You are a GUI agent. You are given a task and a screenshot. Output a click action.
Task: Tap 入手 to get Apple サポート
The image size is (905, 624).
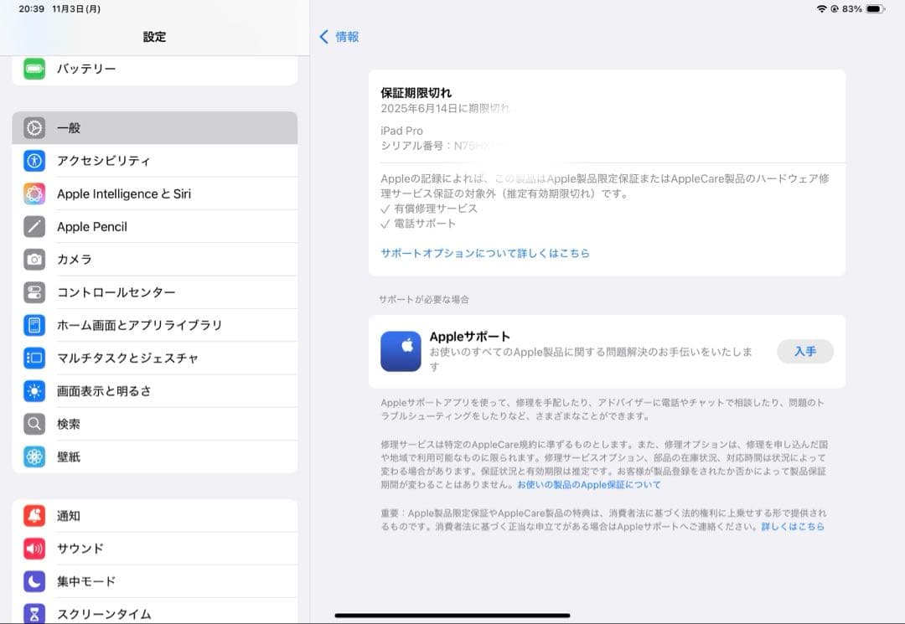pos(804,352)
